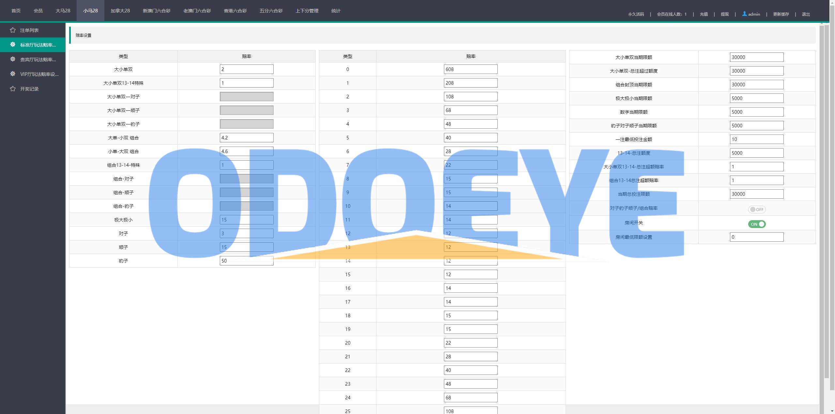Toggle the 房间开关 ON switch

coord(757,223)
